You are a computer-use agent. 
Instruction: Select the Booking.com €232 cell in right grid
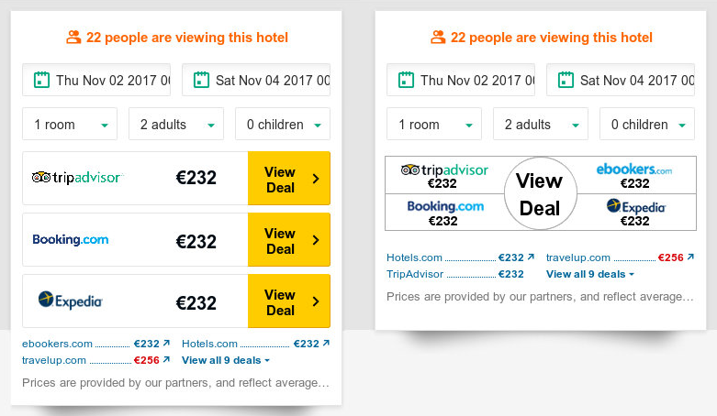pyautogui.click(x=445, y=213)
